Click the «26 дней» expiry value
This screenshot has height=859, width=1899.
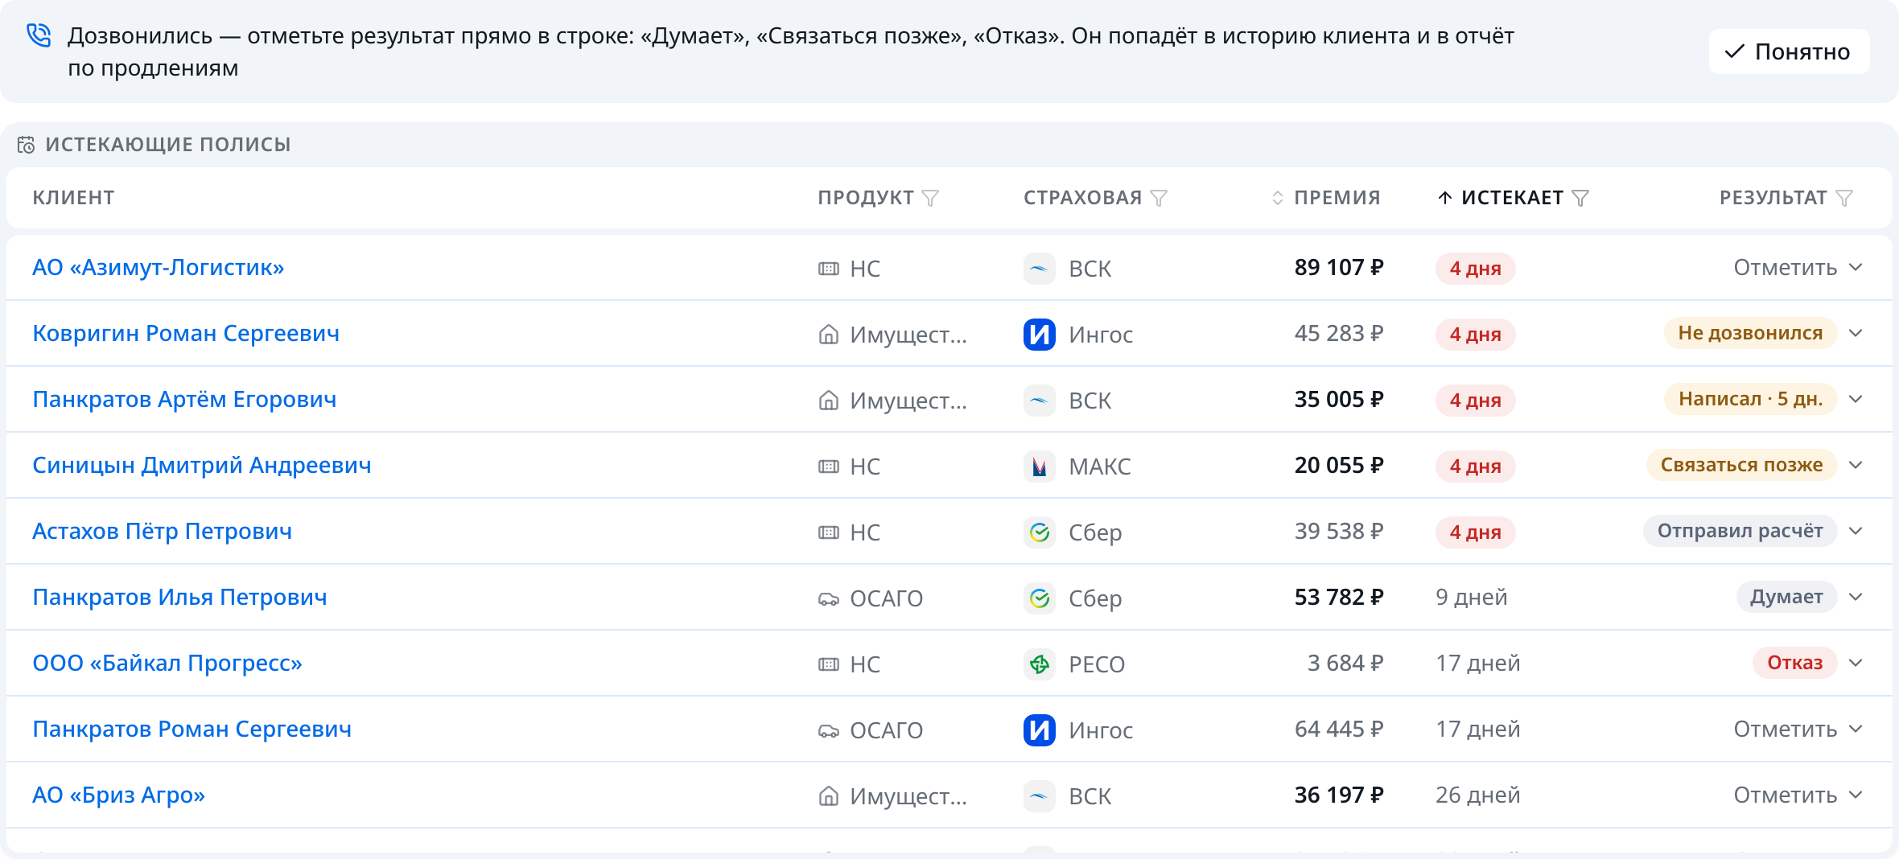click(1478, 795)
